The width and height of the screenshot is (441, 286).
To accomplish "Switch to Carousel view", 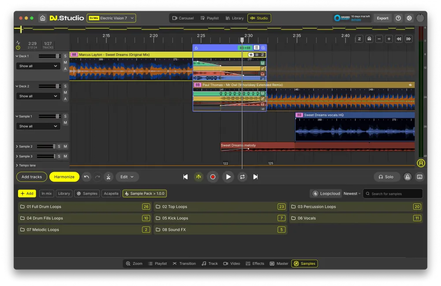I will tap(183, 18).
